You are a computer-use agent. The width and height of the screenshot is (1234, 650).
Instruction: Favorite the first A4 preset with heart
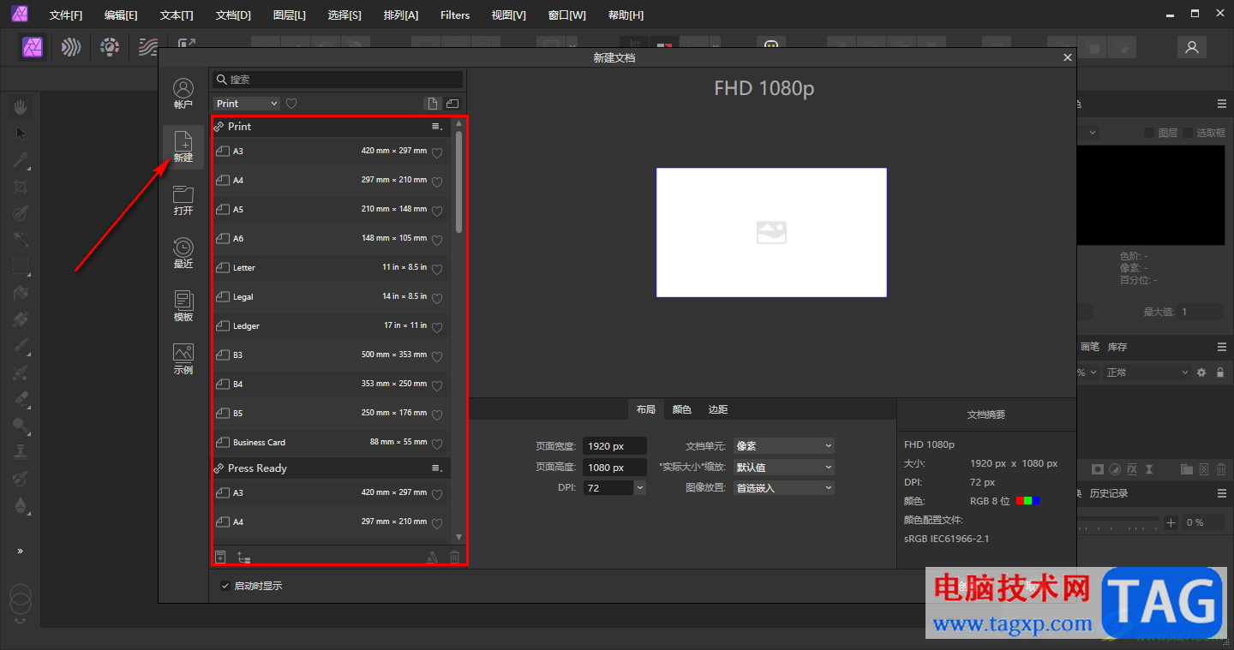coord(437,182)
